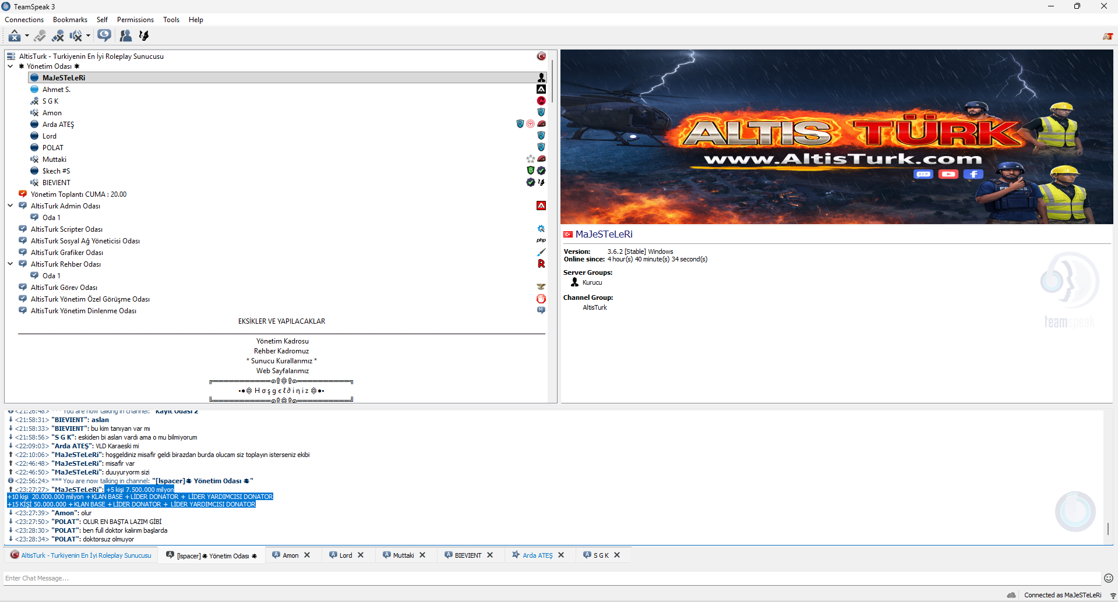1118x602 pixels.
Task: Click the eagle icon of AltisTurk Görev Odası
Action: pyautogui.click(x=541, y=287)
